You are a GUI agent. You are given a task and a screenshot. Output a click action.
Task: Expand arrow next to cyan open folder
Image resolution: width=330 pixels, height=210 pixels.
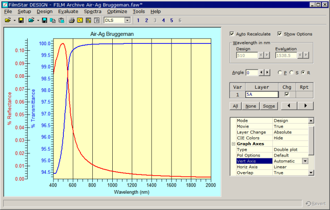pyautogui.click(x=38, y=20)
